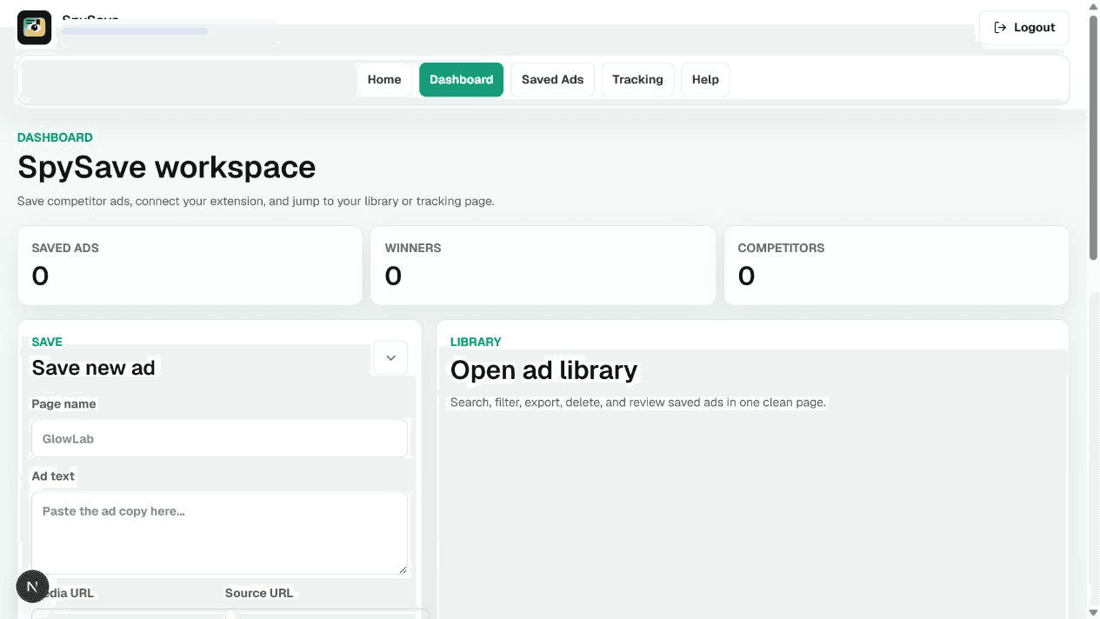This screenshot has width=1100, height=619.
Task: Click the 'Save competitor ads' subtitle text
Action: click(x=256, y=201)
